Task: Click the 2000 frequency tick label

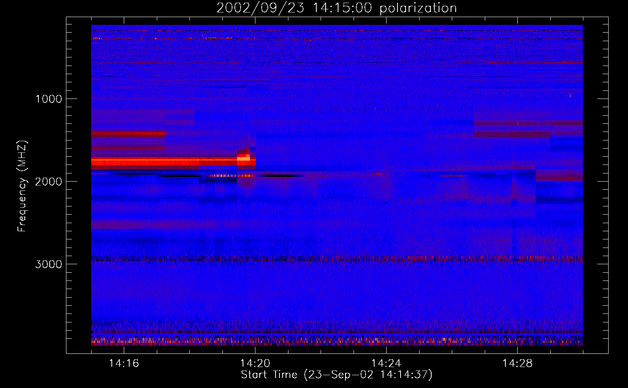Action: (49, 182)
